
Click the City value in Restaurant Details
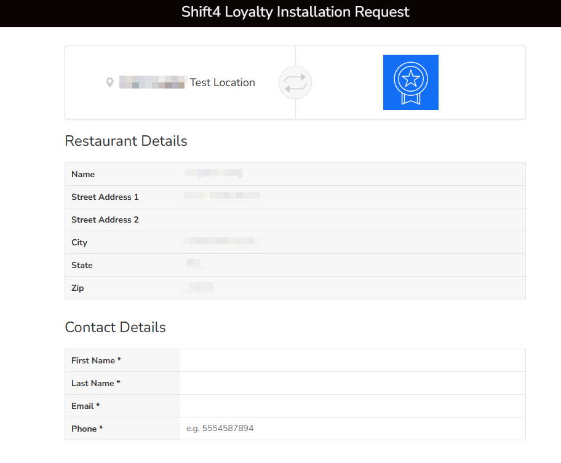tap(221, 242)
